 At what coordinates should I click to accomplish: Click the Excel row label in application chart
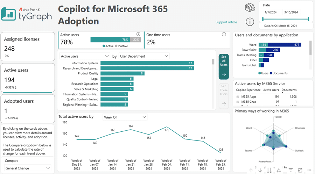point(253,60)
